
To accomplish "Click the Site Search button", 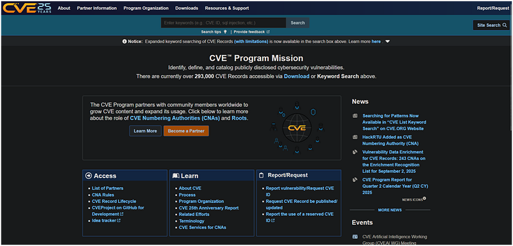I will 491,25.
